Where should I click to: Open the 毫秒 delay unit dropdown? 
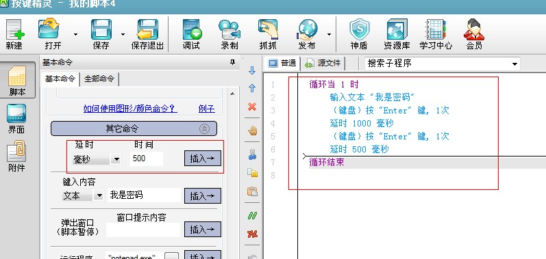[116, 159]
